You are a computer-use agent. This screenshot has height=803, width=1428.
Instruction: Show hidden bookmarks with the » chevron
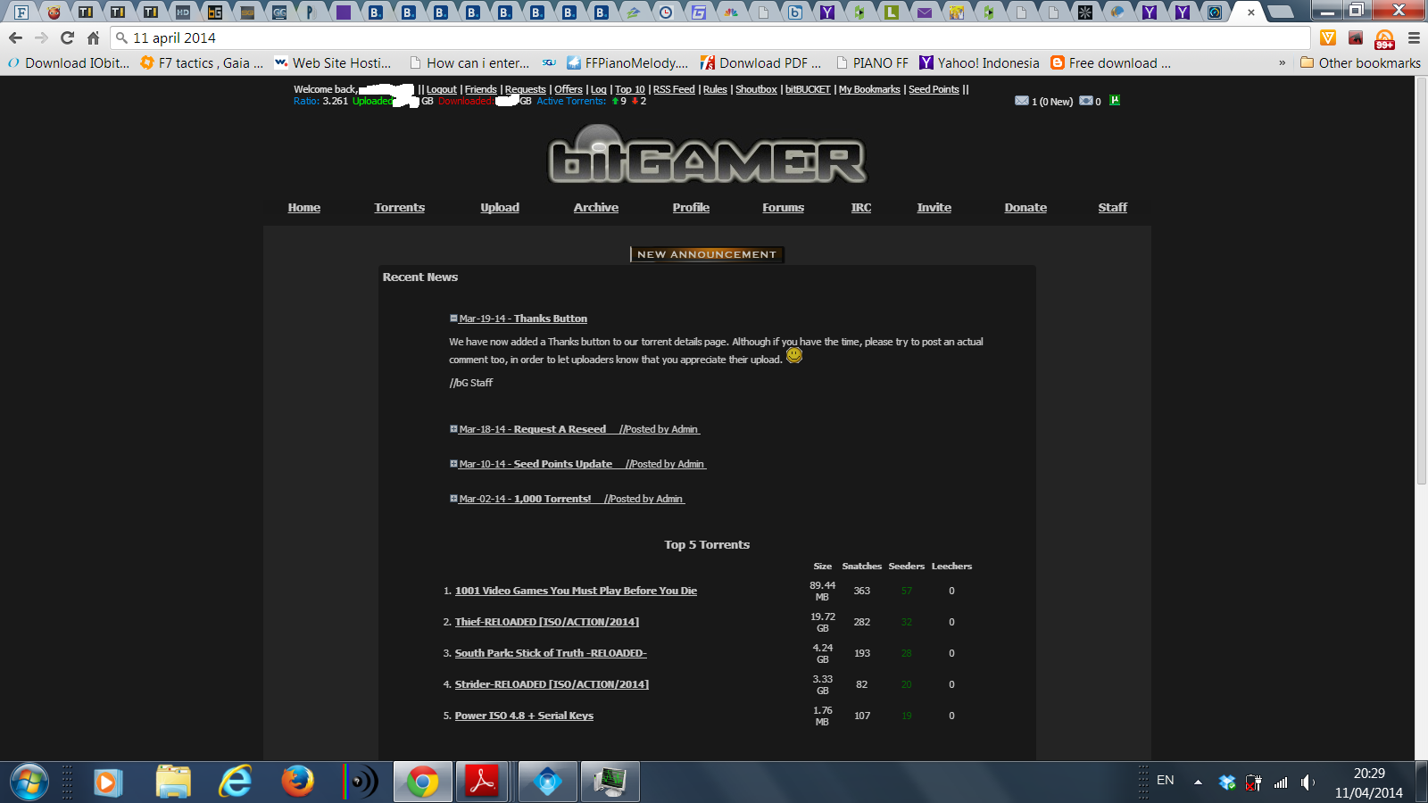coord(1283,62)
